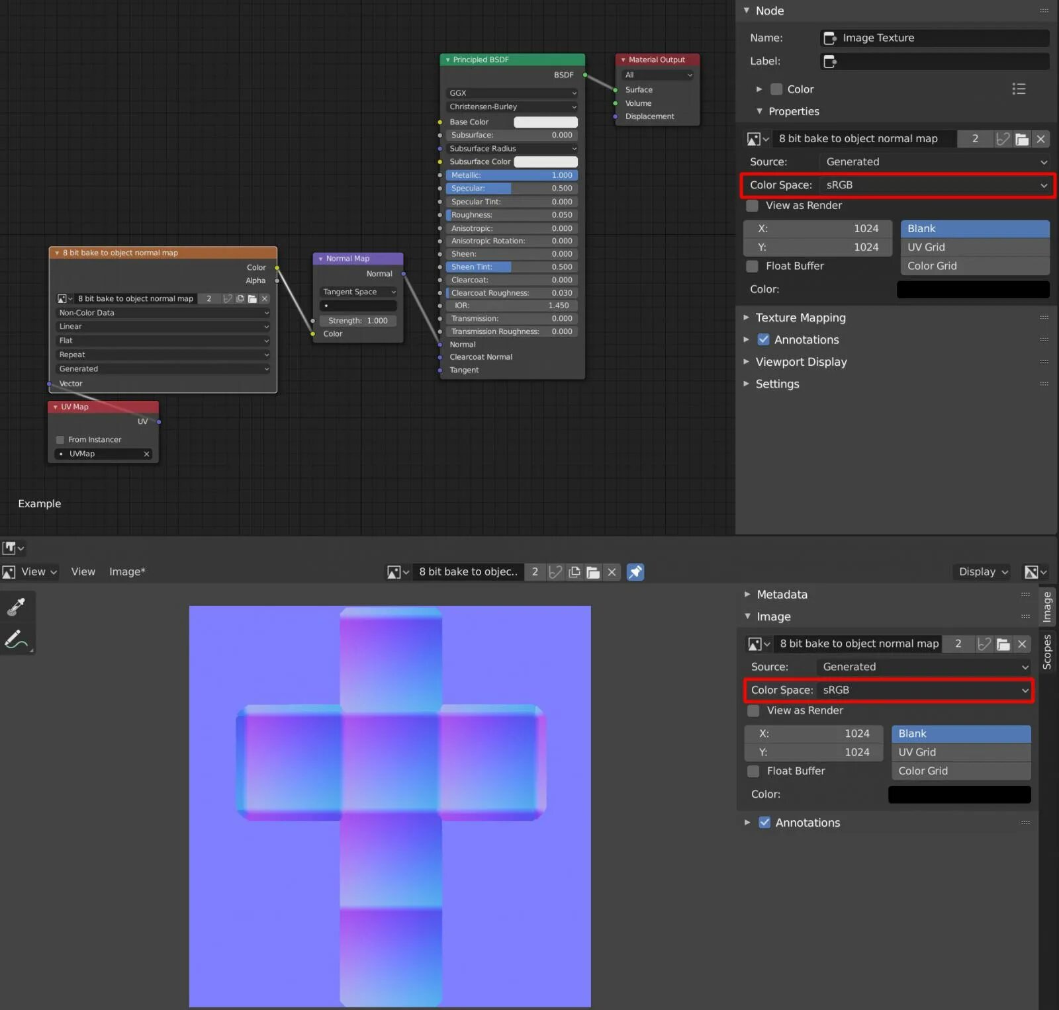Browse images in Image Editor header
Viewport: 1059px width, 1010px height.
(x=398, y=572)
